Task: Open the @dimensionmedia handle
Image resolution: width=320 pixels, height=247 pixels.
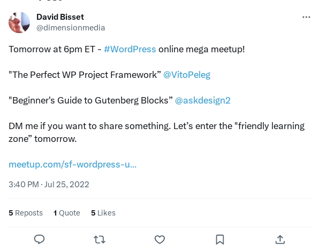Action: point(71,28)
